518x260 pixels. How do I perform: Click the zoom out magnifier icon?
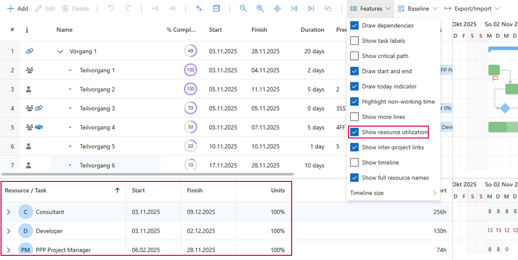(243, 9)
